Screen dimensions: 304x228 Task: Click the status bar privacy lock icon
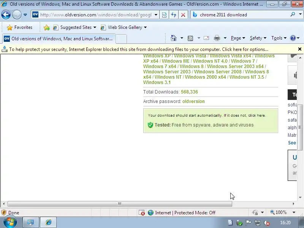(255, 213)
